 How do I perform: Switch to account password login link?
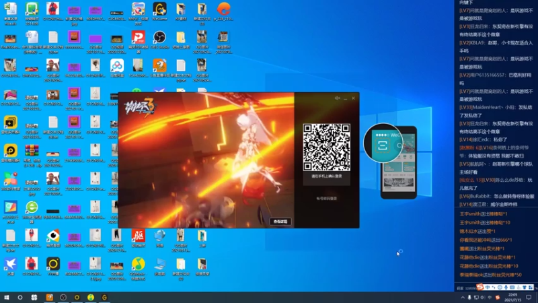(x=326, y=199)
